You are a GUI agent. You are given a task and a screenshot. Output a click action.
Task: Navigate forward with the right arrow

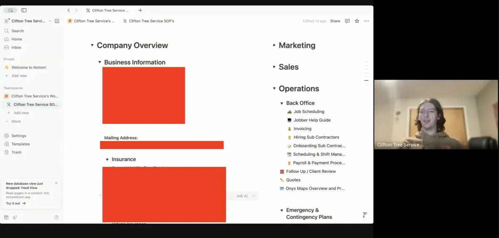(76, 10)
